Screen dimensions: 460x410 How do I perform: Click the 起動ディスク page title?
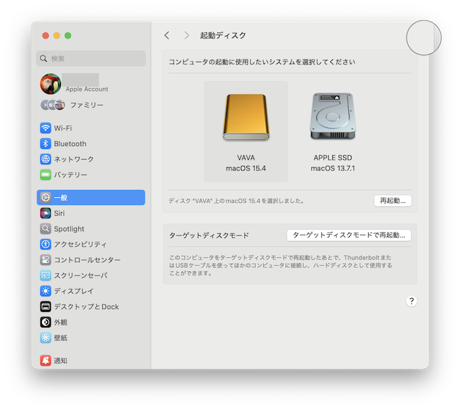pos(223,35)
